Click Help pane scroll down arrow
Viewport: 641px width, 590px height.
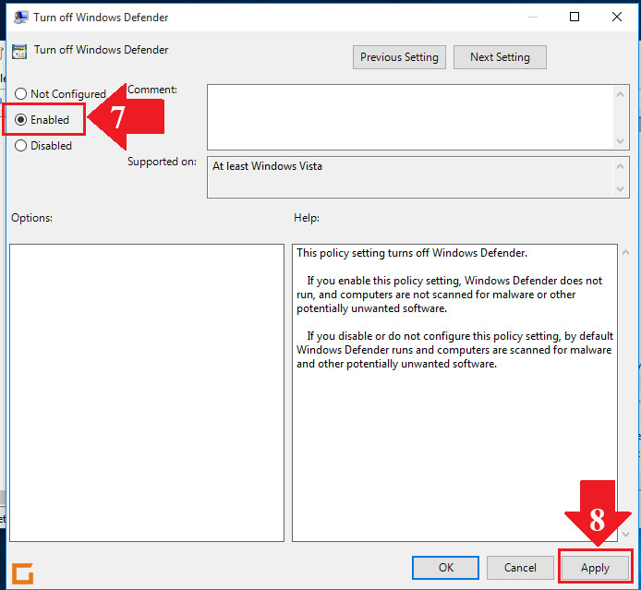625,534
